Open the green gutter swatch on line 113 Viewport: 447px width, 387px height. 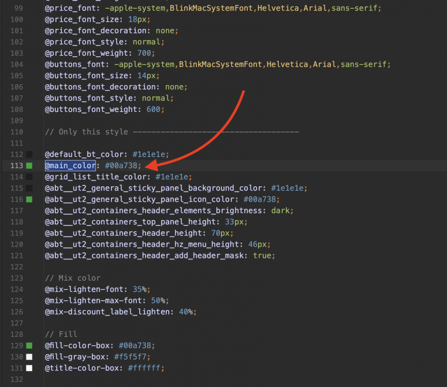point(29,166)
